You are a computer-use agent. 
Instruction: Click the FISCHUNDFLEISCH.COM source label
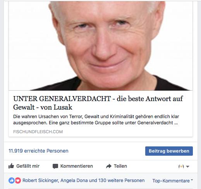tap(38, 132)
